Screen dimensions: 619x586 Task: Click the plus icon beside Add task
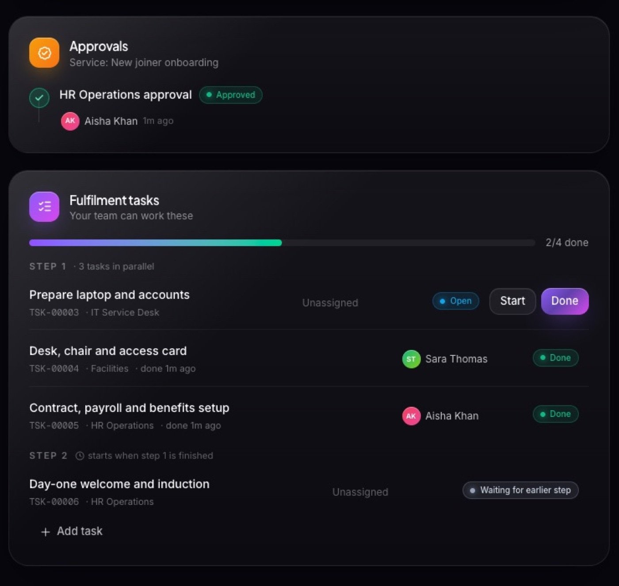click(x=45, y=532)
